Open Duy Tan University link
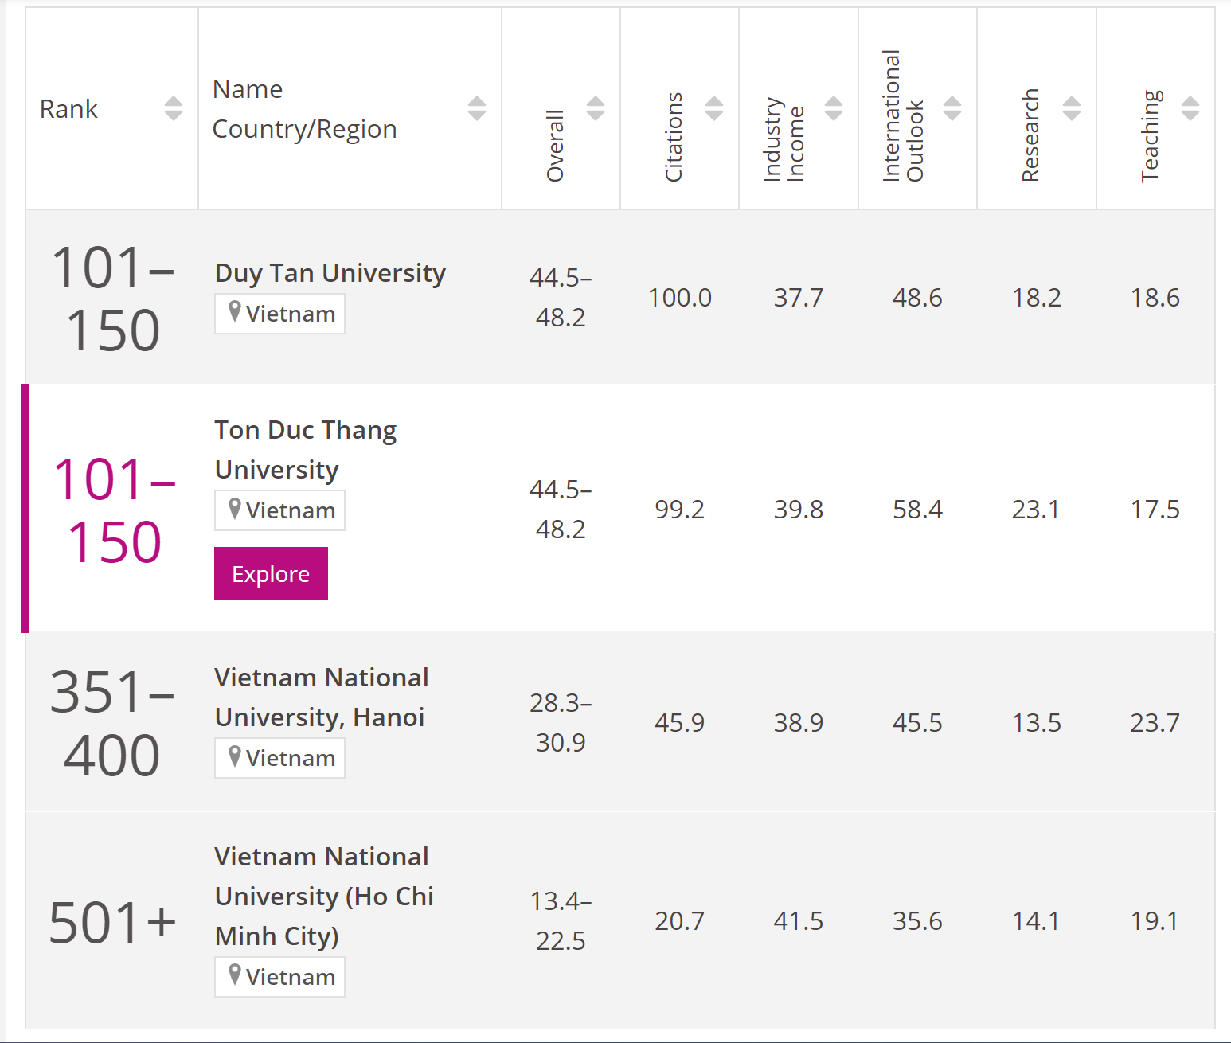The width and height of the screenshot is (1231, 1043). tap(330, 273)
